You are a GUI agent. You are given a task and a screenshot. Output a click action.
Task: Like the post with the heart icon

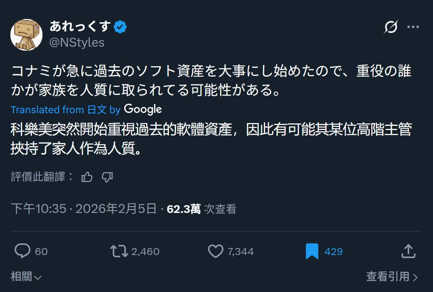[x=216, y=251]
